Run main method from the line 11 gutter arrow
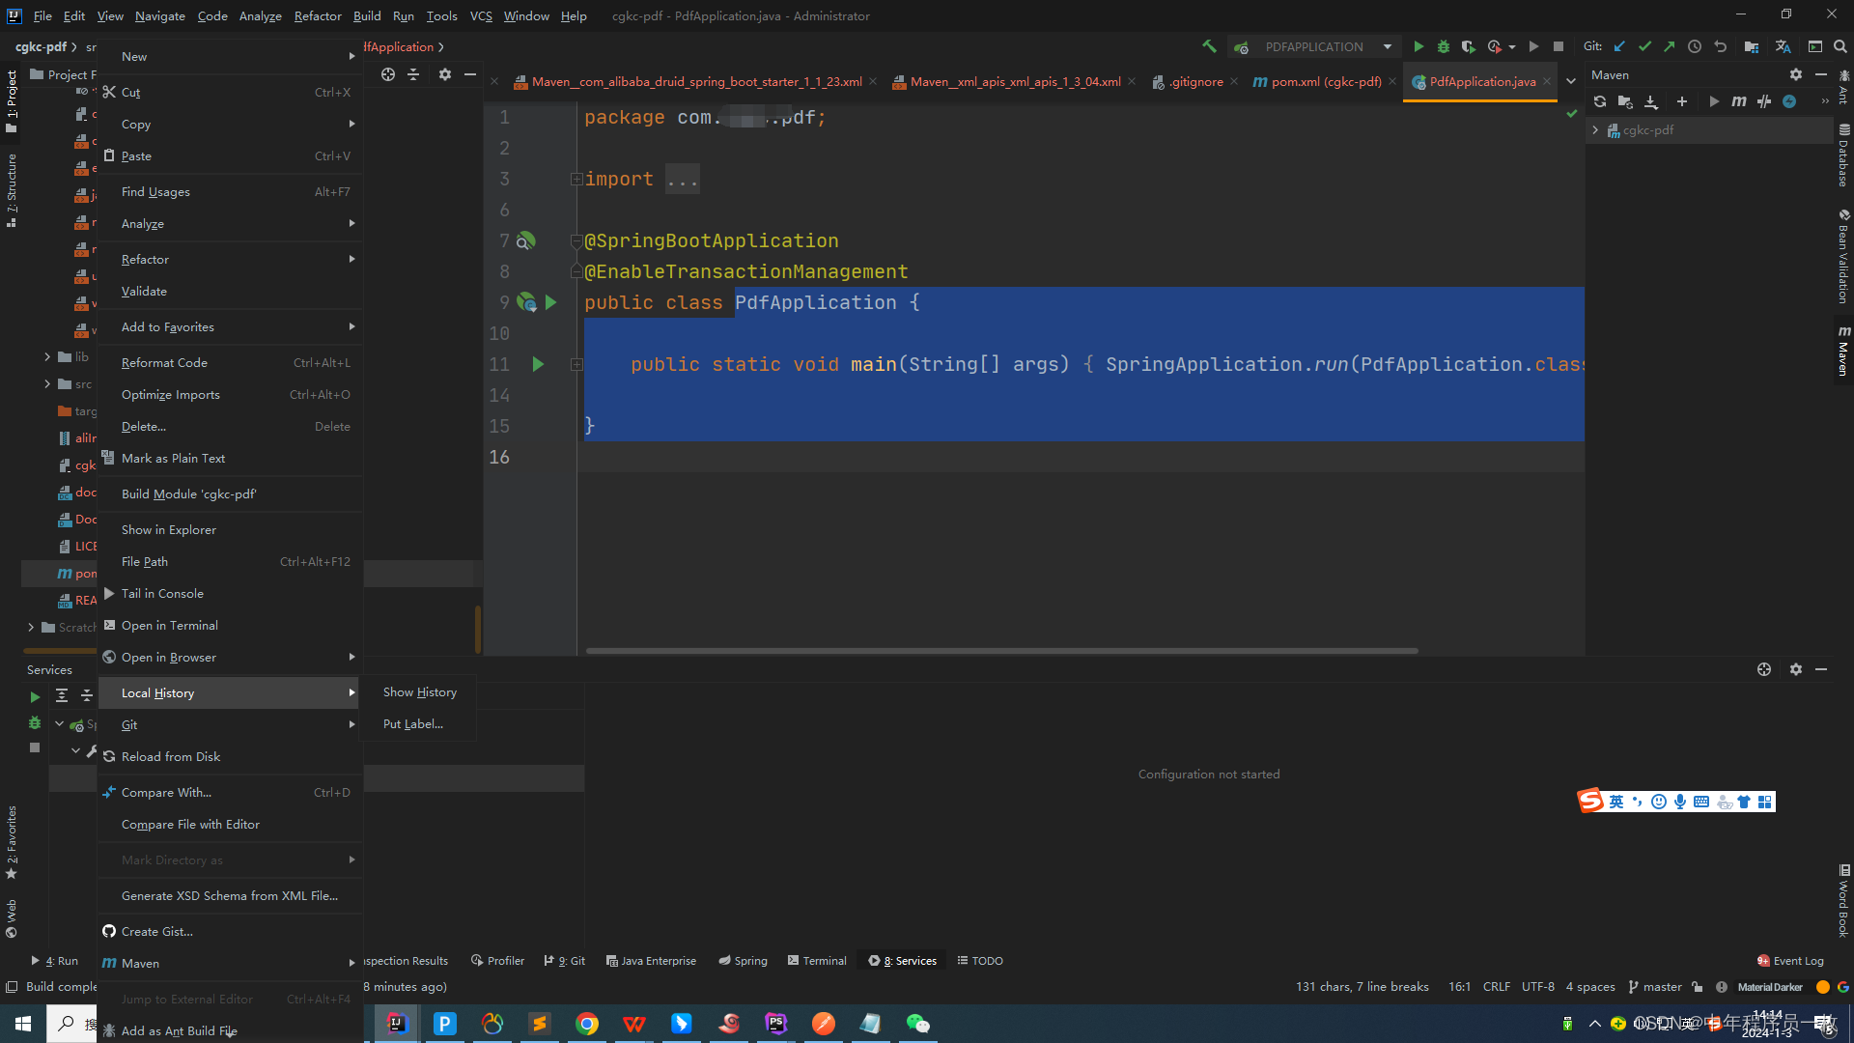Screen dimensions: 1854x1043 [538, 364]
